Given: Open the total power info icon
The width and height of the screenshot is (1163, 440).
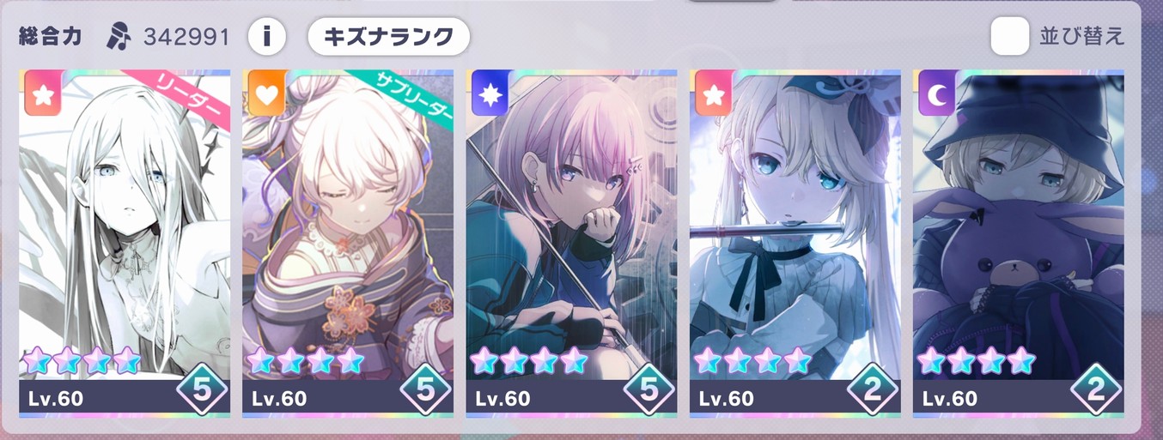Looking at the screenshot, I should (267, 36).
